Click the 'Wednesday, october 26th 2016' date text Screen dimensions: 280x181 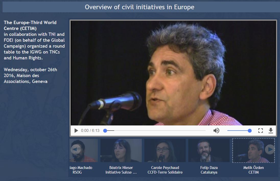point(30,72)
